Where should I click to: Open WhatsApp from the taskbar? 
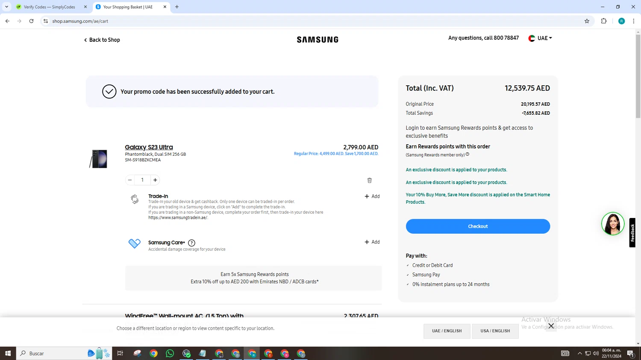point(170,353)
